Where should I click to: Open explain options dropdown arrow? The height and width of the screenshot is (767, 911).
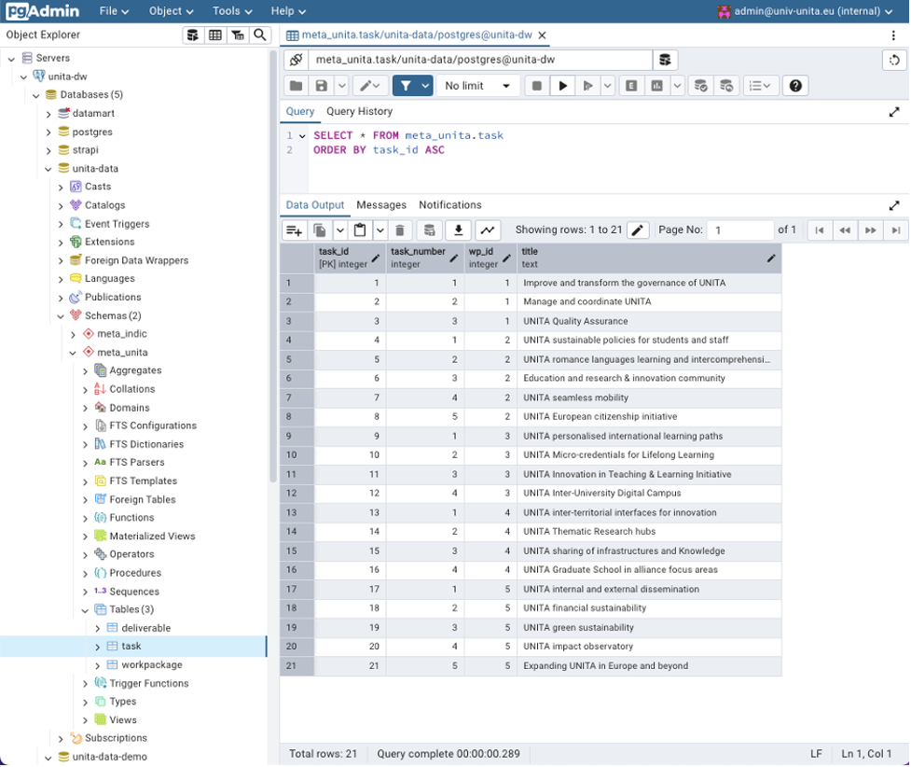[x=677, y=86]
